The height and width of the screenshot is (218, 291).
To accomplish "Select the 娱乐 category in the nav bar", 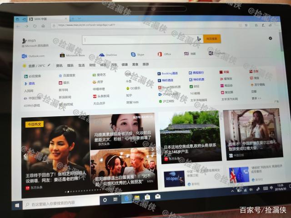I will pyautogui.click(x=70, y=65).
